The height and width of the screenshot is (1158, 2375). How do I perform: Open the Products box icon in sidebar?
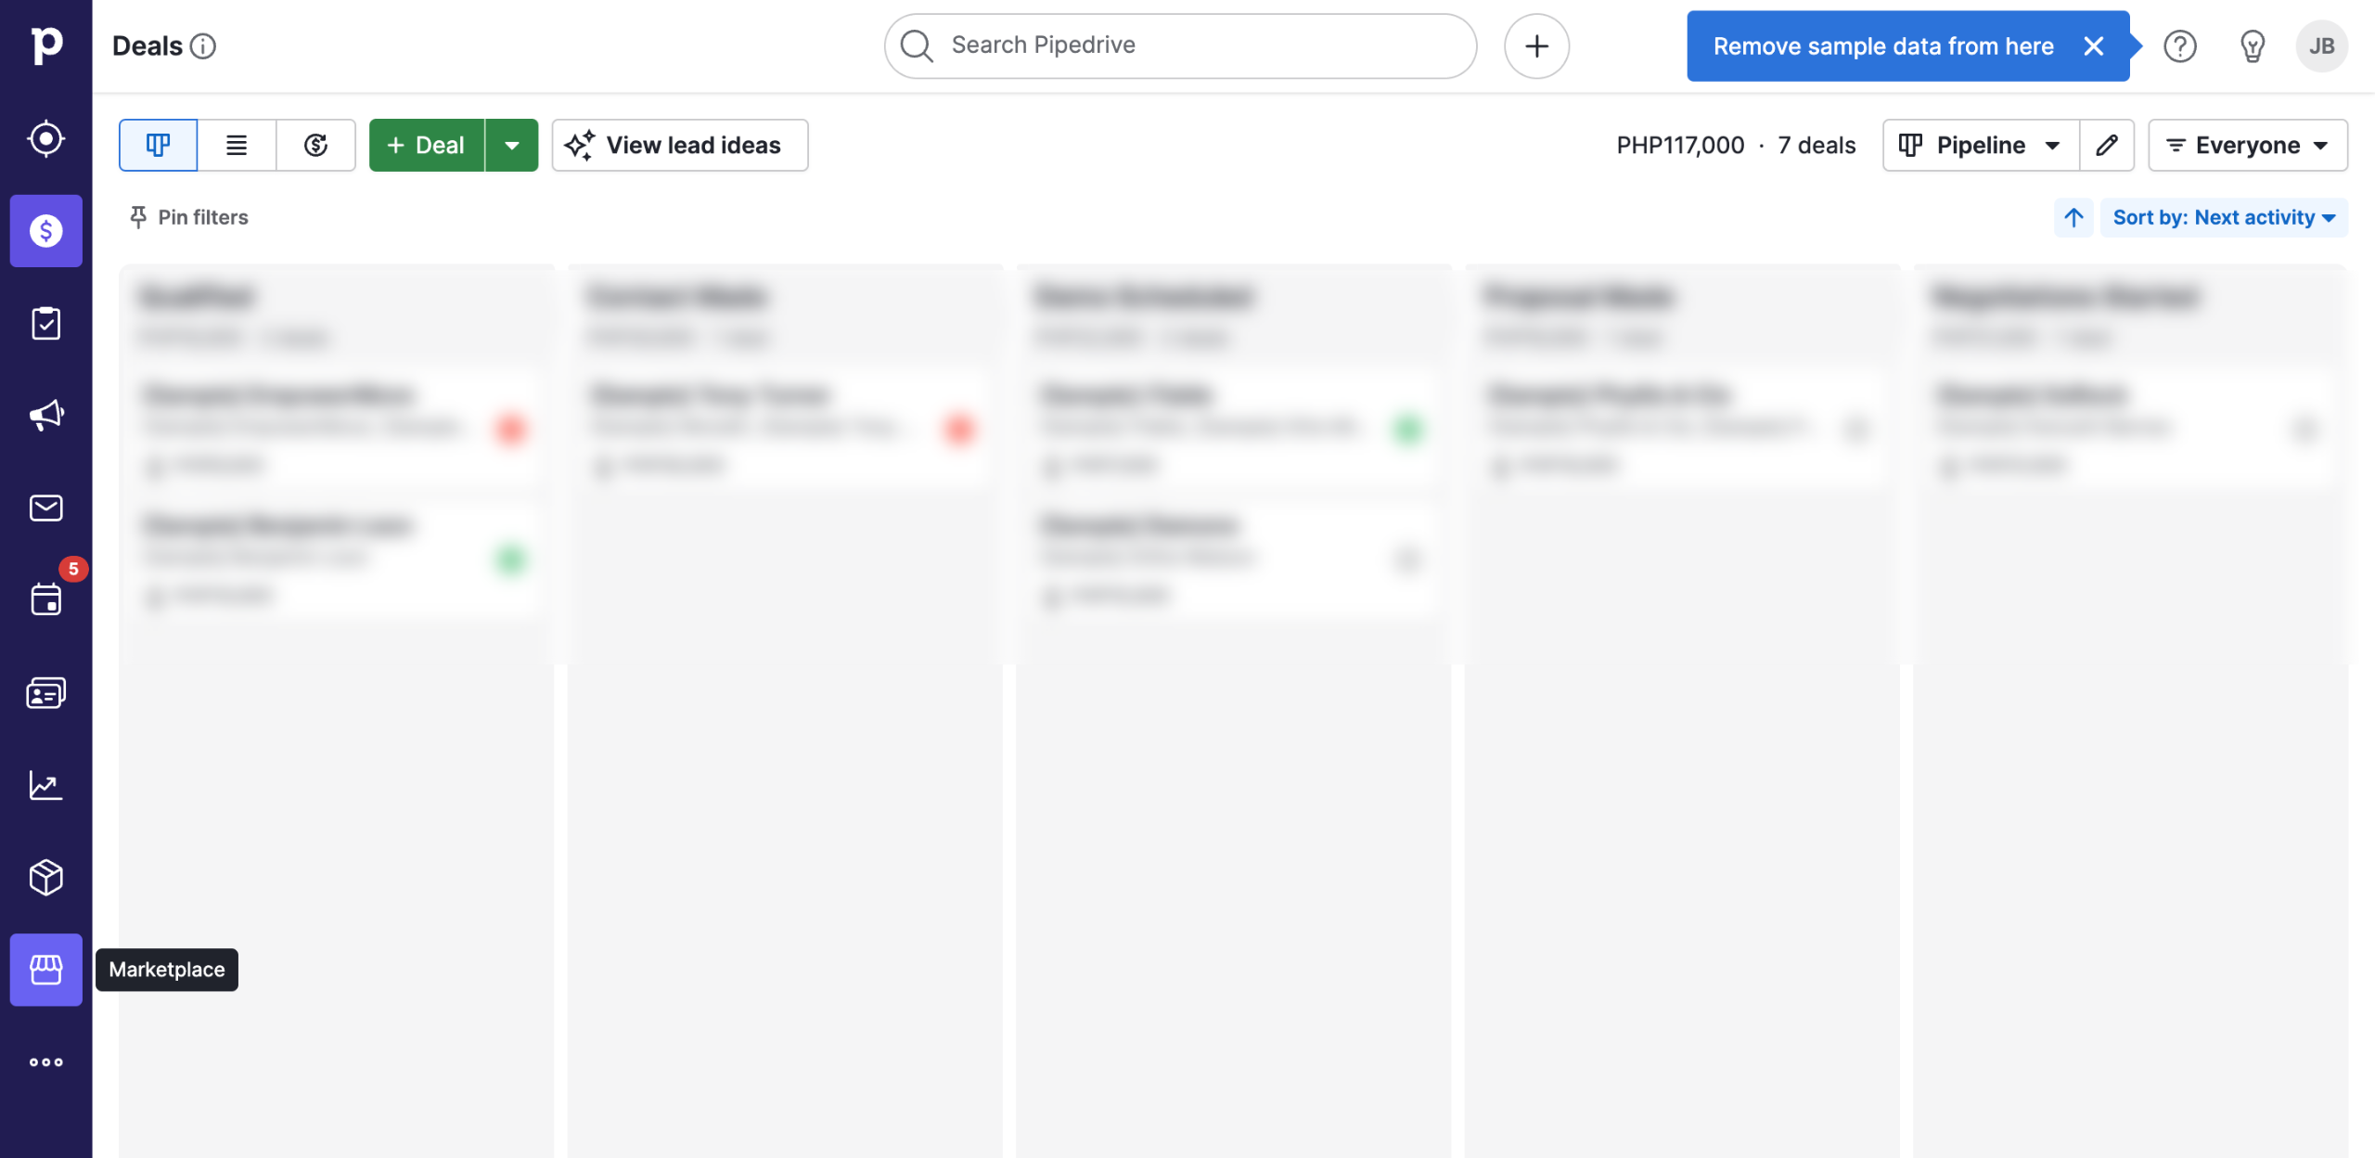tap(45, 877)
